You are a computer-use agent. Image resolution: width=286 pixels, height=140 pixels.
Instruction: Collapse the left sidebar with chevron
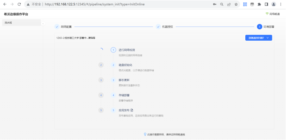(43, 23)
